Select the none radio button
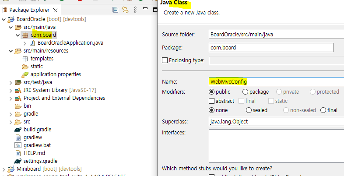344x176 pixels. pos(211,110)
